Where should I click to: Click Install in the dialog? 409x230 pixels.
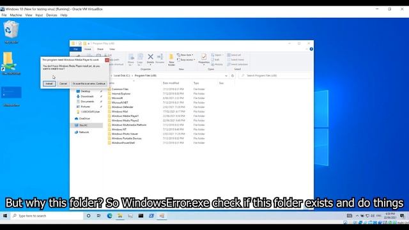point(49,84)
